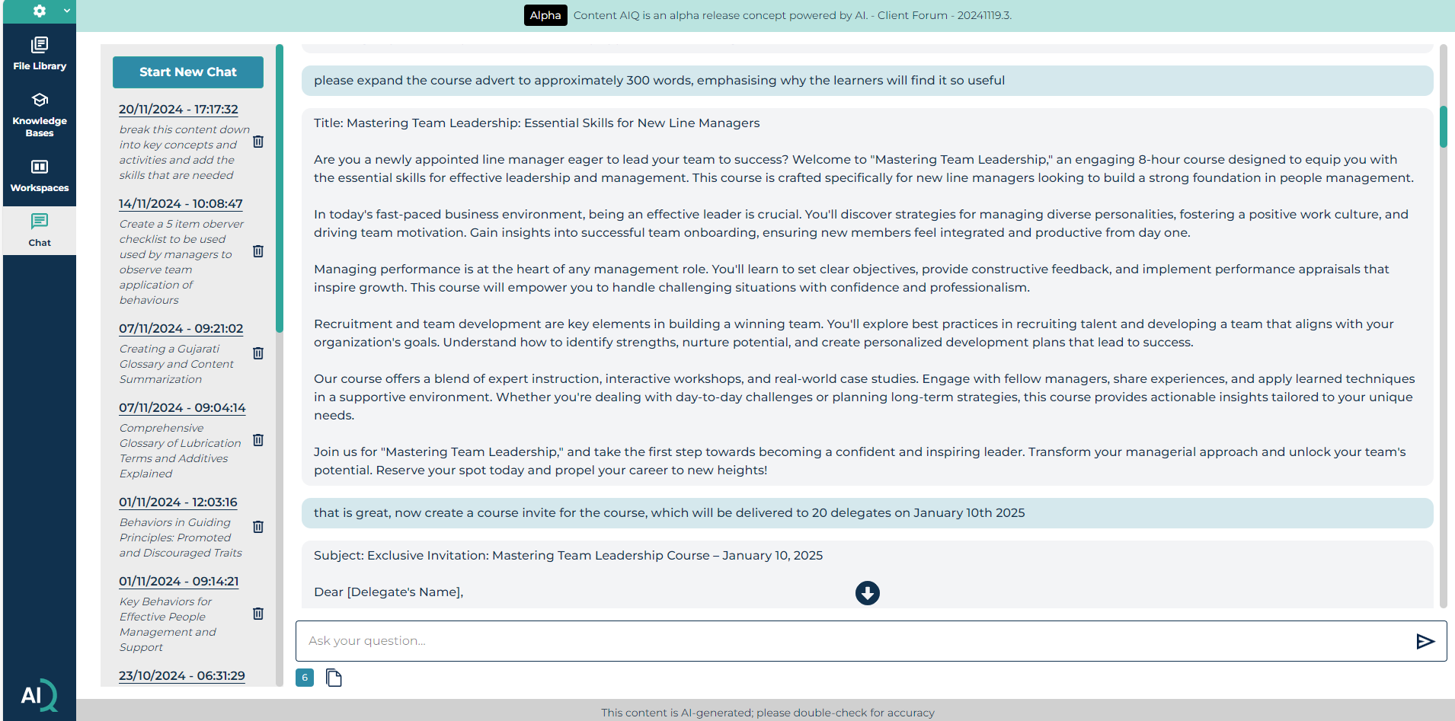
Task: Click the 'Subject: Exclusive Invitation' line
Action: [568, 556]
